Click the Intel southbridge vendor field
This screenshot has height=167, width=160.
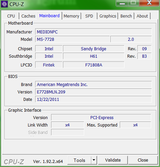coord(49,56)
